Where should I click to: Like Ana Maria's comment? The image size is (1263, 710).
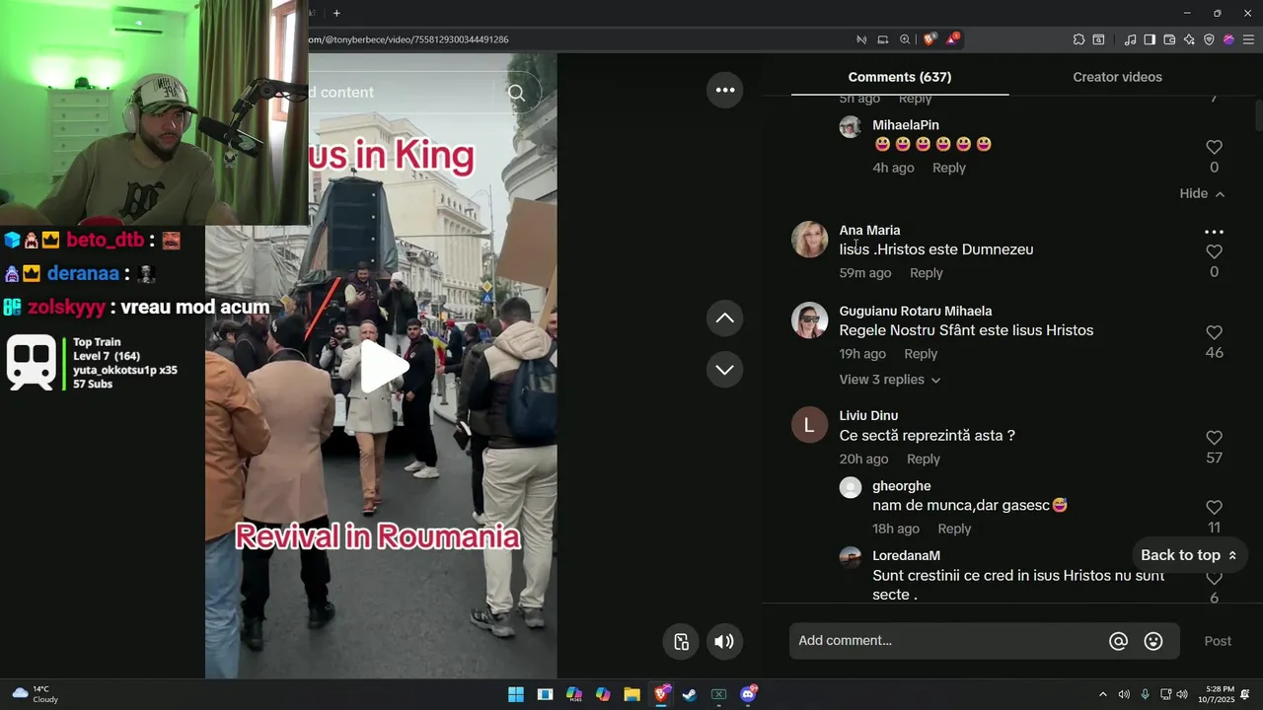click(x=1214, y=252)
